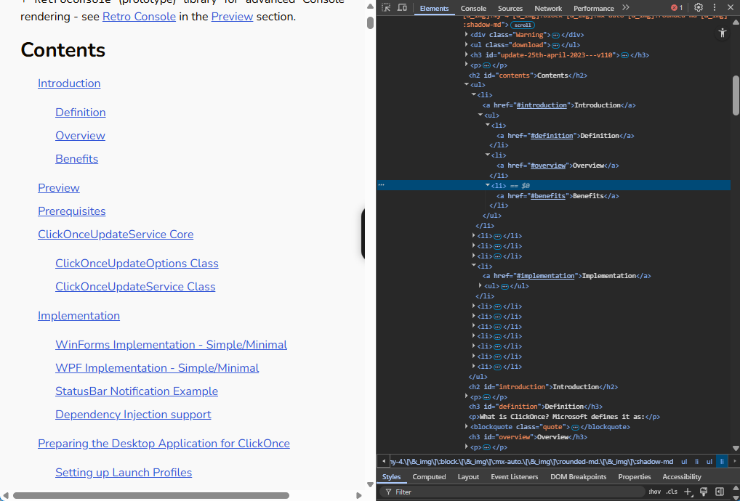
Task: Click the ellipsis in h3 update-25th-april-2023
Action: [x=625, y=55]
